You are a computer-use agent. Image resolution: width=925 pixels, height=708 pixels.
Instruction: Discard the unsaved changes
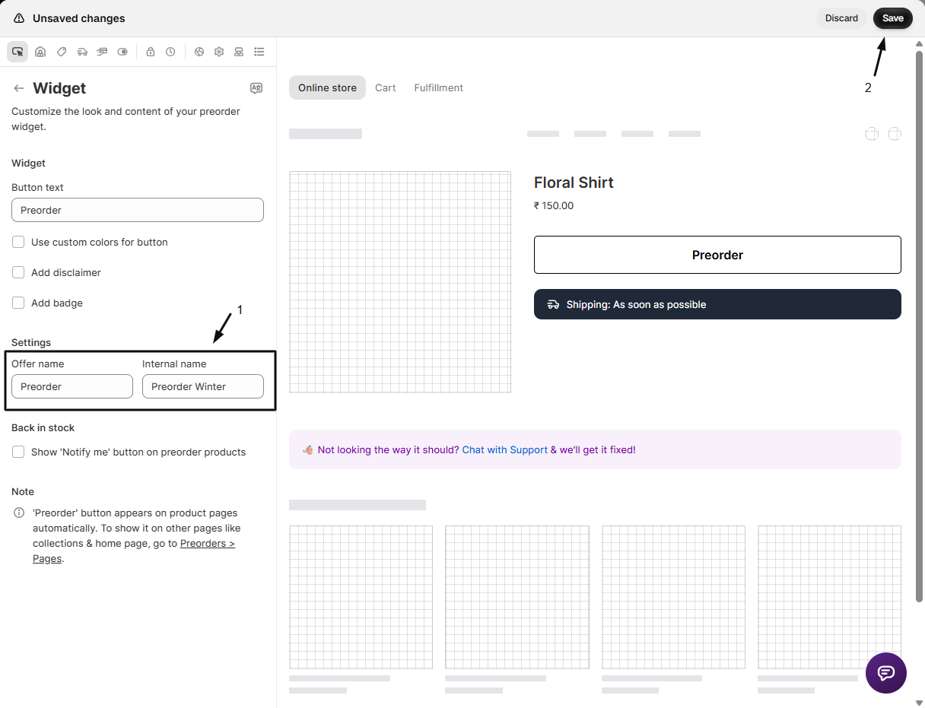tap(841, 18)
